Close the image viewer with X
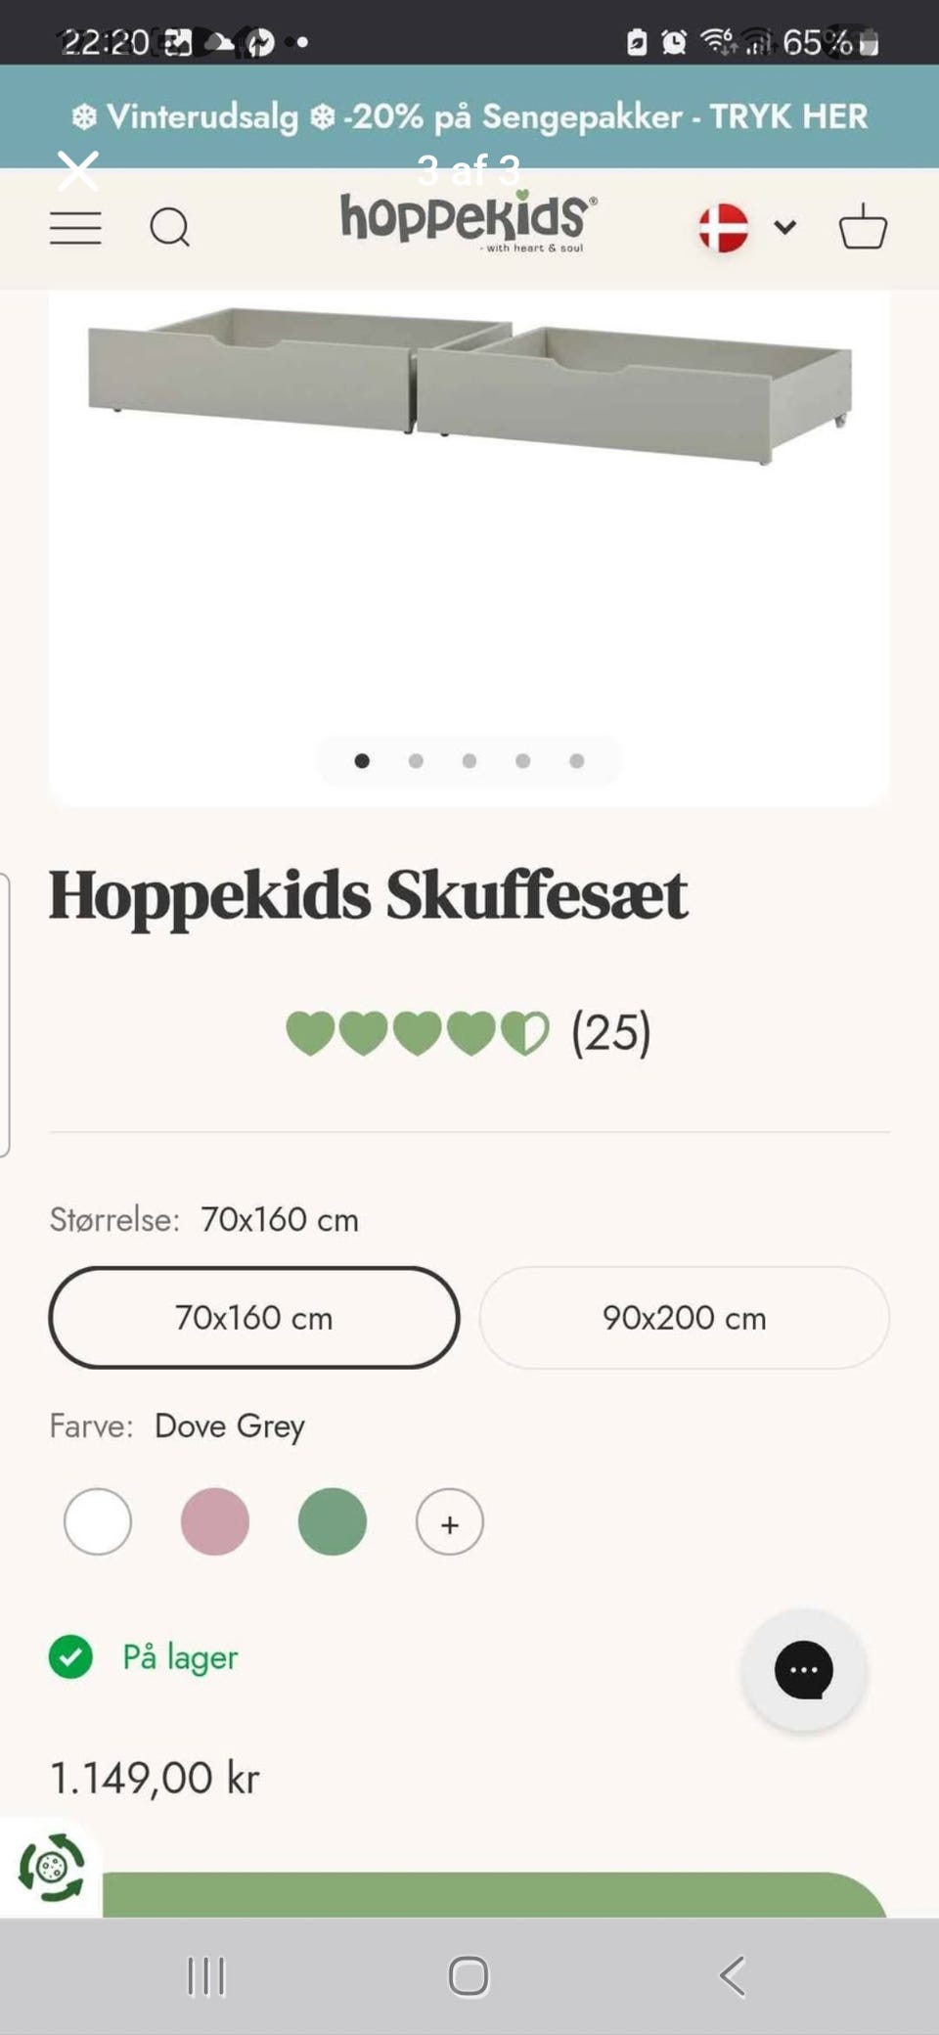Screen dimensions: 939x2035 (x=78, y=171)
